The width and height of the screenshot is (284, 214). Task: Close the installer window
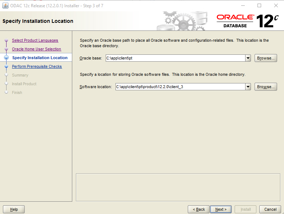tap(276, 5)
